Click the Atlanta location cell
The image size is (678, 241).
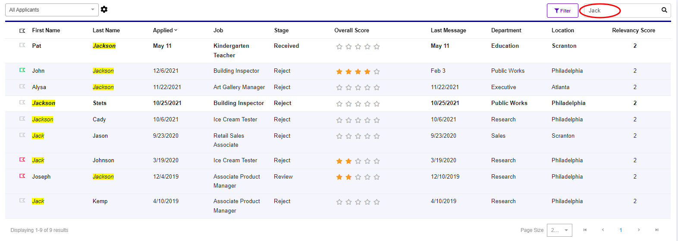point(560,87)
